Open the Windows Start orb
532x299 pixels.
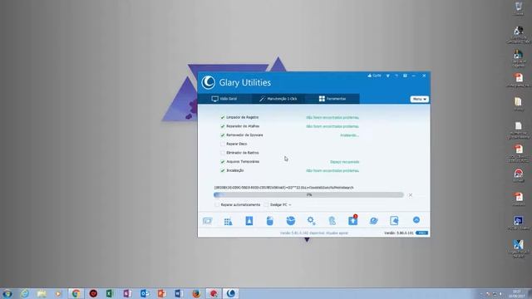coord(7,293)
